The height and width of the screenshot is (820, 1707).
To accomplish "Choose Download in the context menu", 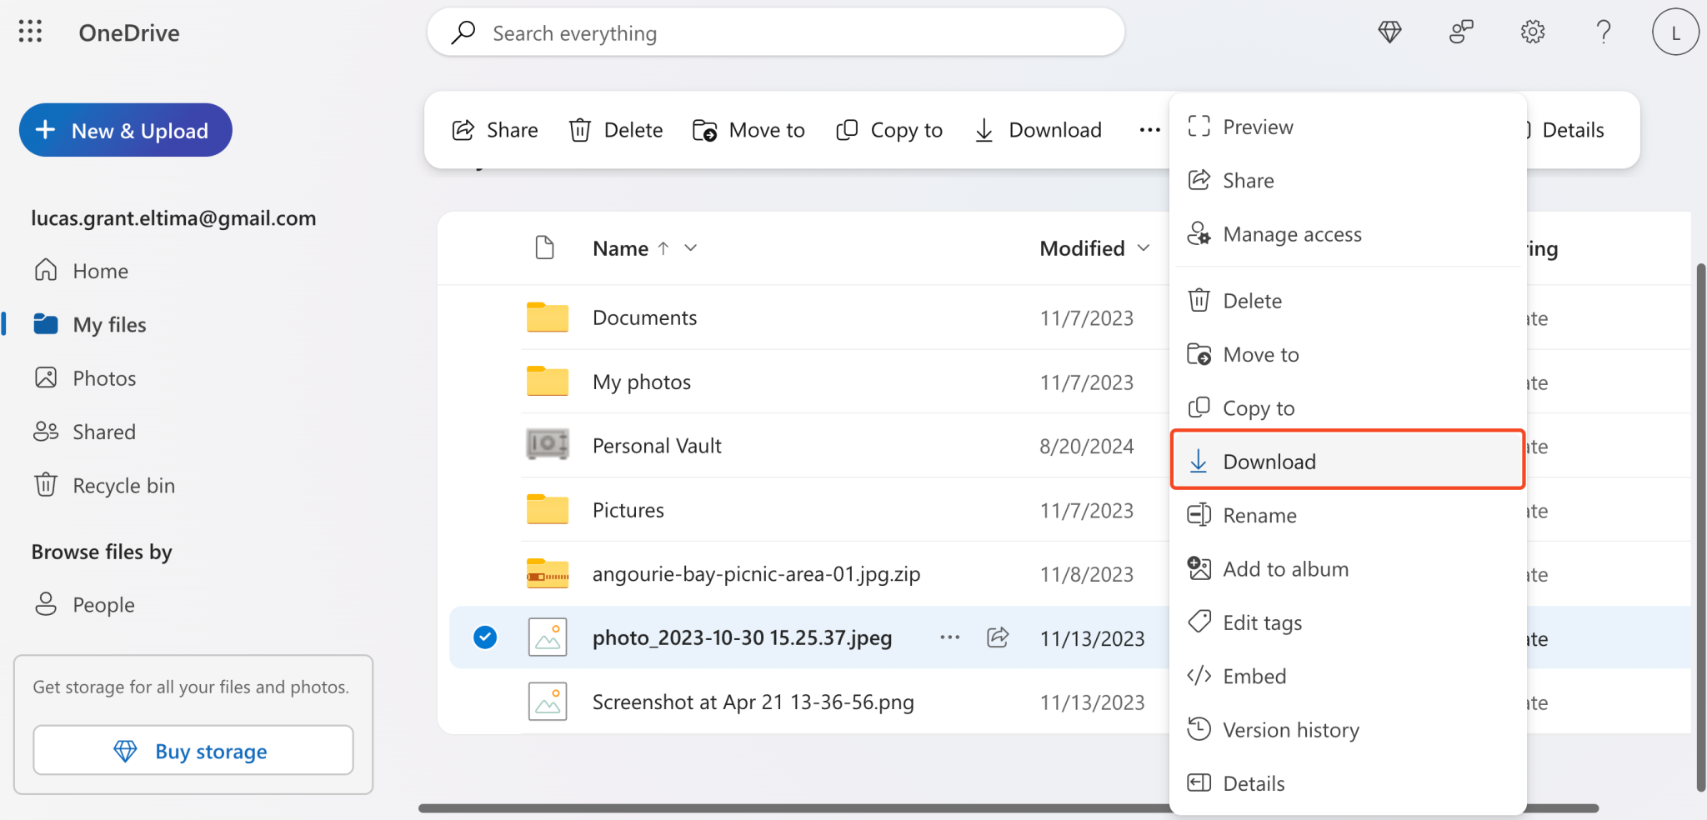I will [x=1348, y=461].
